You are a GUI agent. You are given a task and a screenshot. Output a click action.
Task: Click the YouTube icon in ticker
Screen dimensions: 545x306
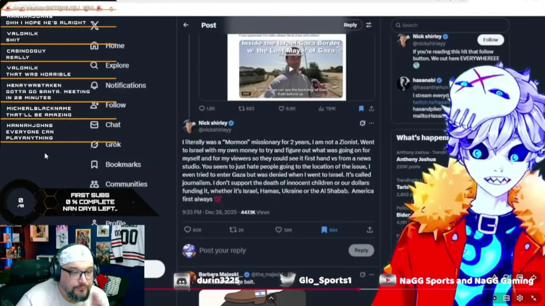(x=387, y=280)
